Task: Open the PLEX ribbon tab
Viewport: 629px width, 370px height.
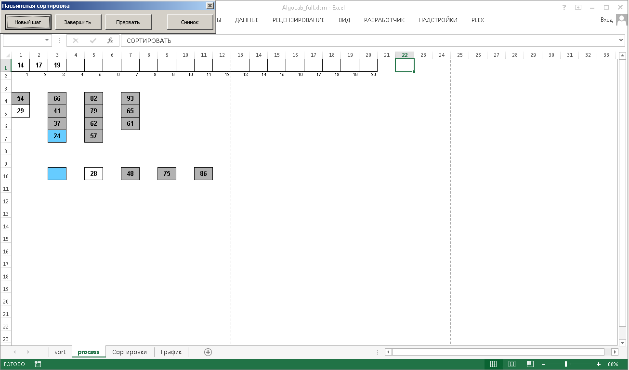Action: tap(478, 20)
